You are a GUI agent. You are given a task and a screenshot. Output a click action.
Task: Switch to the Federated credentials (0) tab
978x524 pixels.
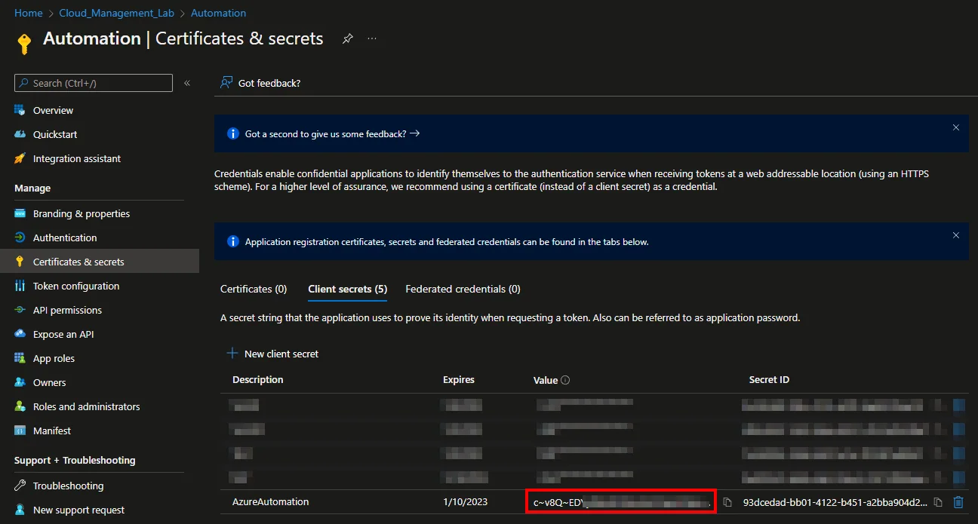pyautogui.click(x=463, y=289)
